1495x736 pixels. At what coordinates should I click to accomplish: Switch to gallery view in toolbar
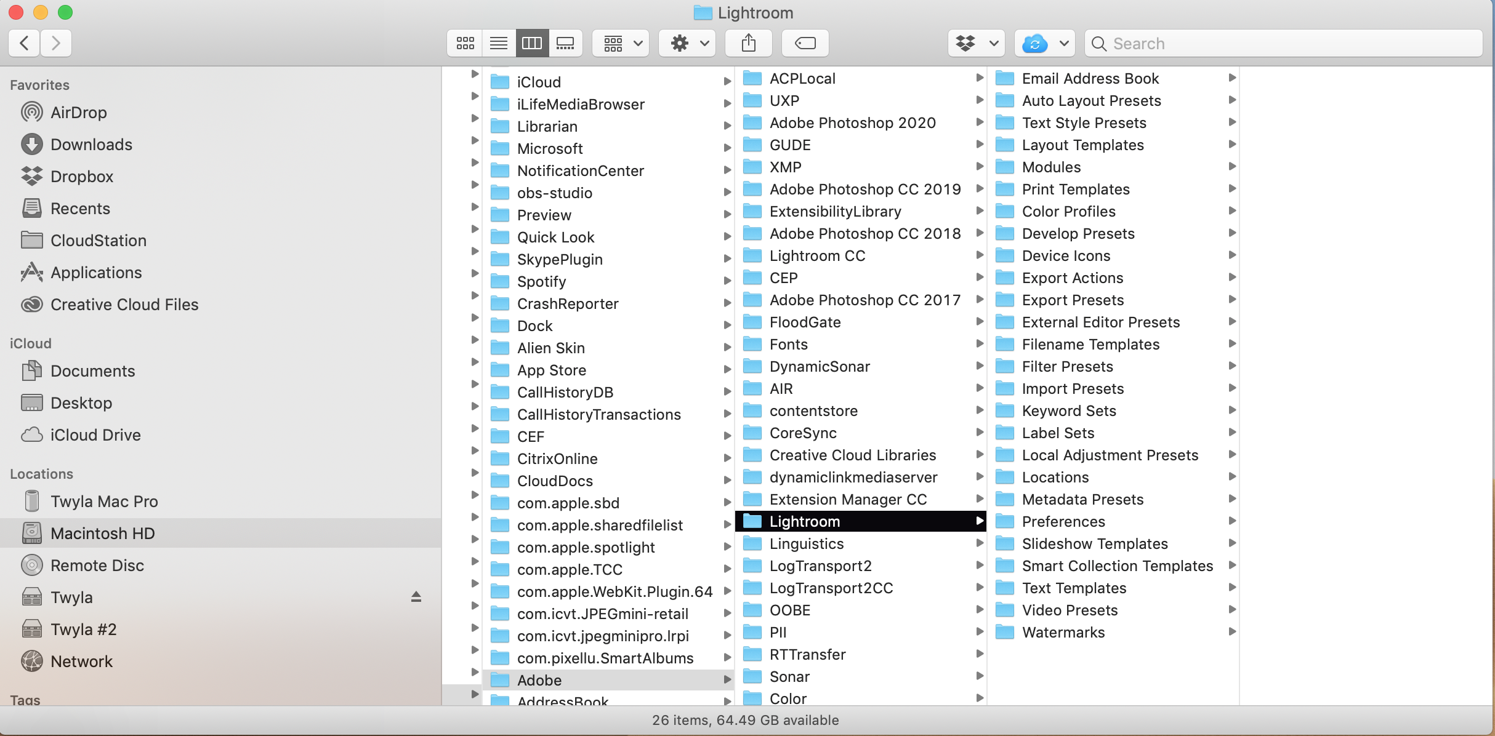click(565, 43)
